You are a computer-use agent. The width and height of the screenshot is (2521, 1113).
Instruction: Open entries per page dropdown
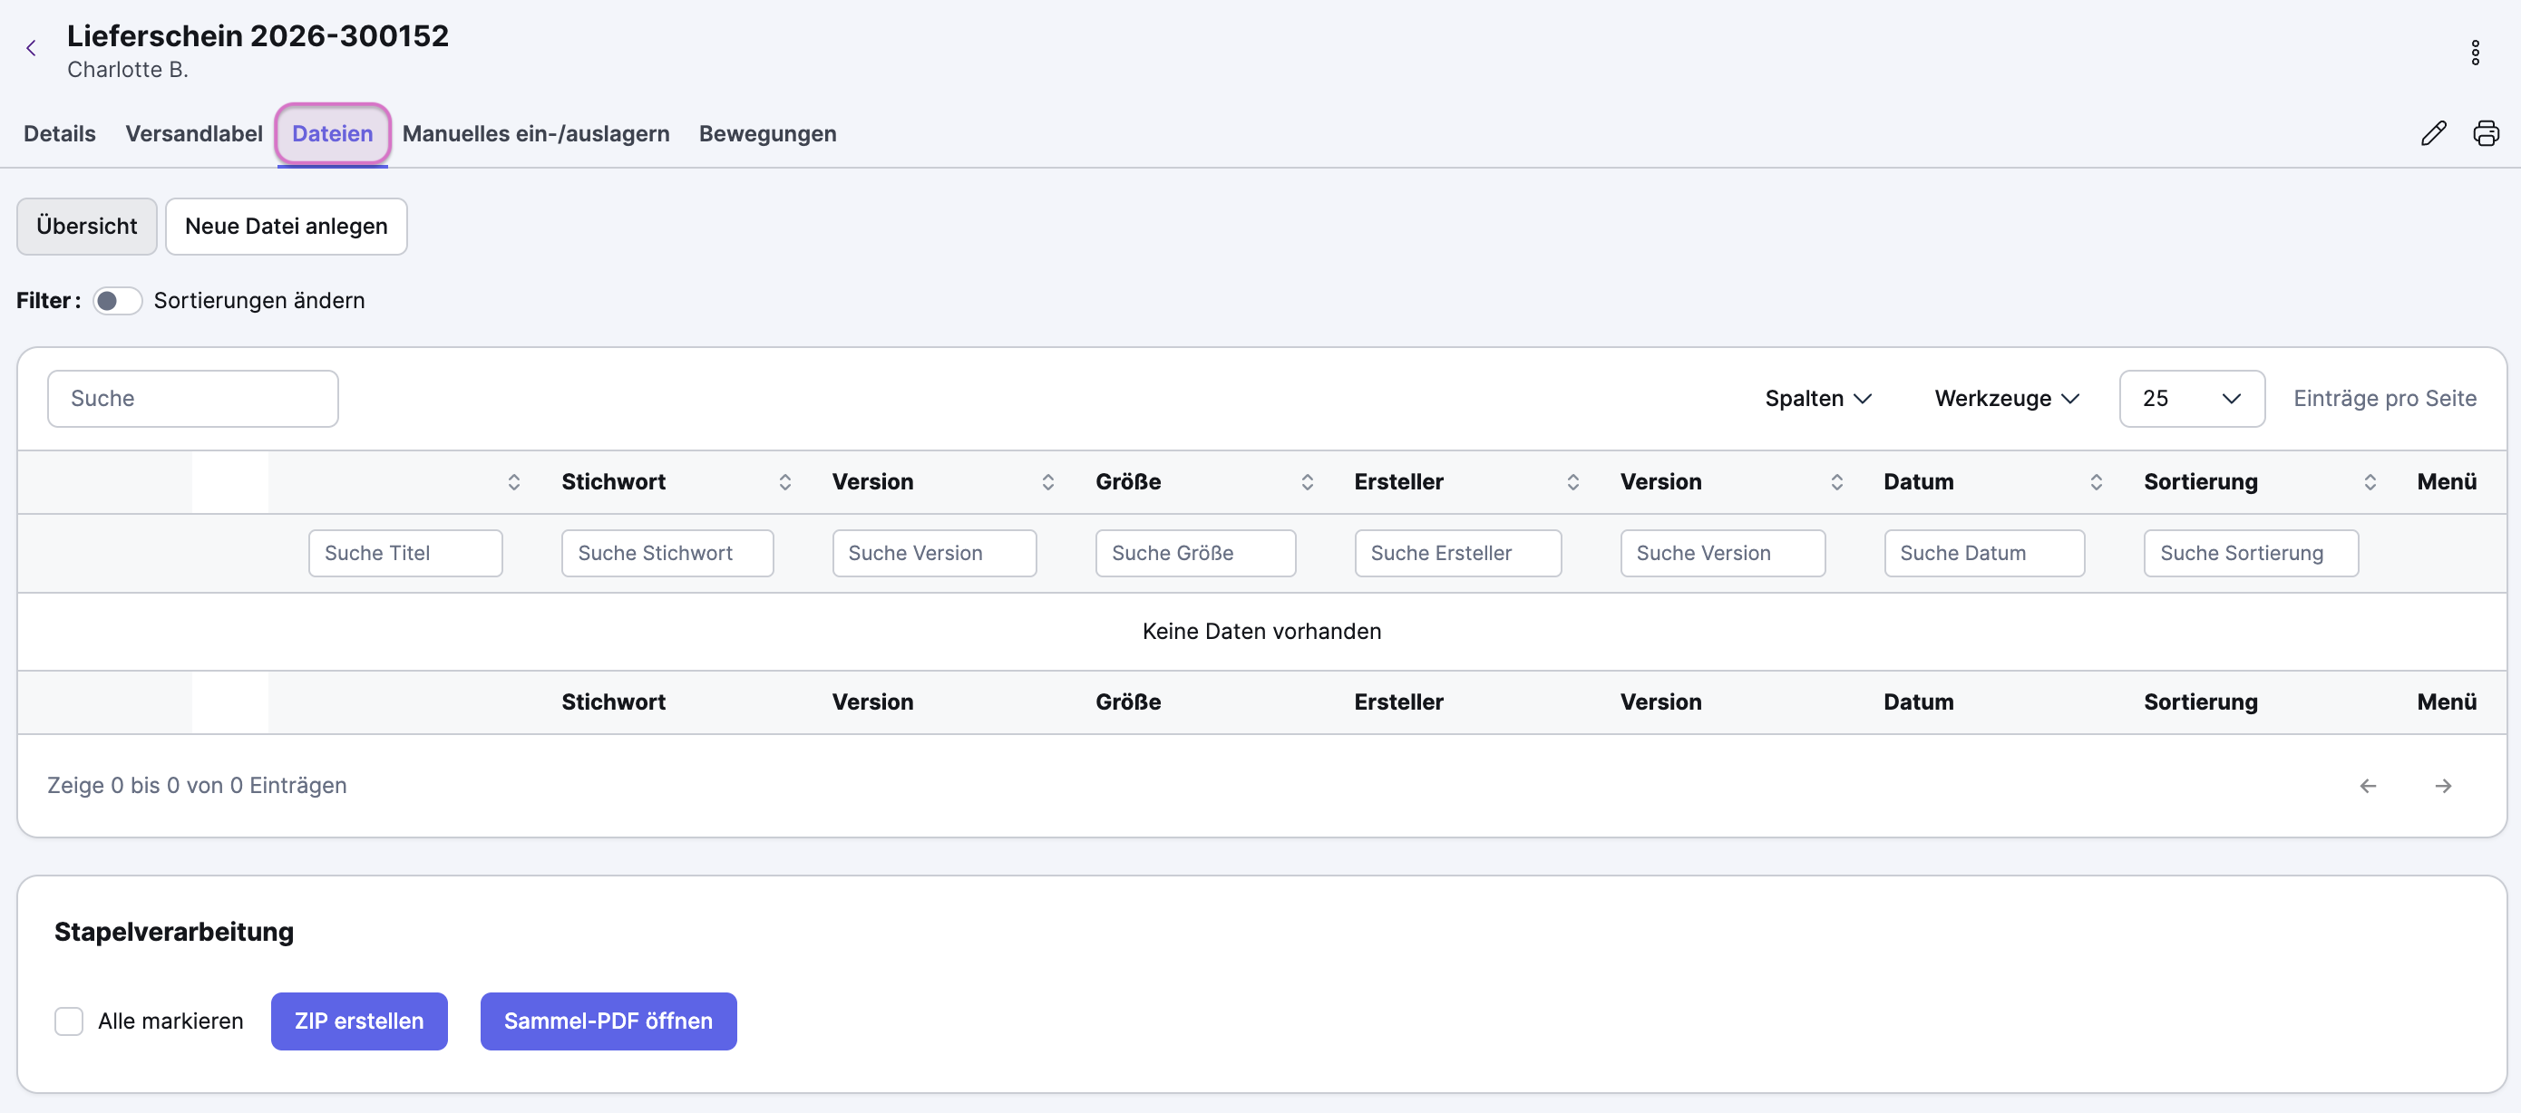click(2191, 398)
